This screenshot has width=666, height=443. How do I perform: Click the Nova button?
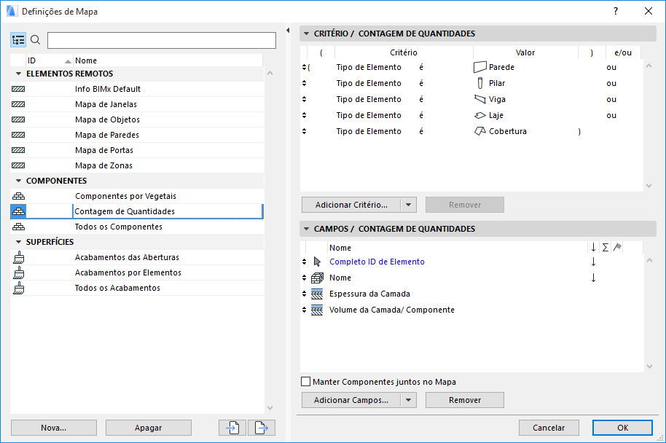(x=54, y=428)
